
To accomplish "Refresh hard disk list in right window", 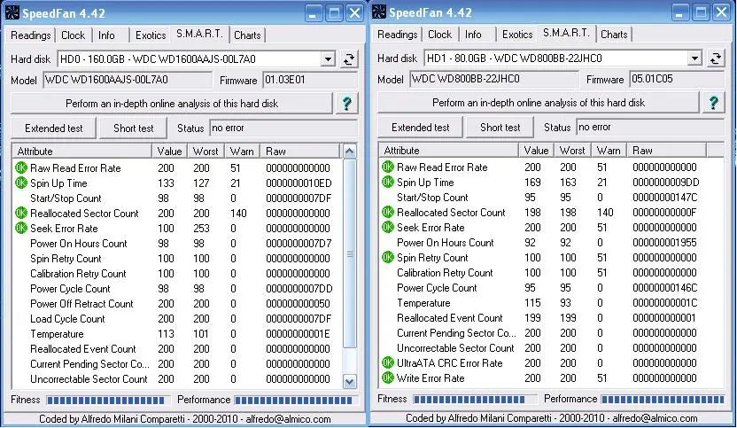I will pos(716,58).
